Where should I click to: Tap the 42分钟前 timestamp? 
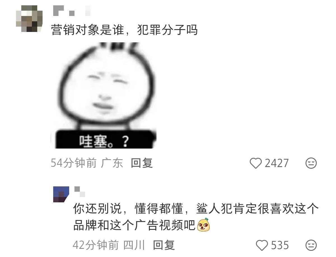pyautogui.click(x=95, y=245)
